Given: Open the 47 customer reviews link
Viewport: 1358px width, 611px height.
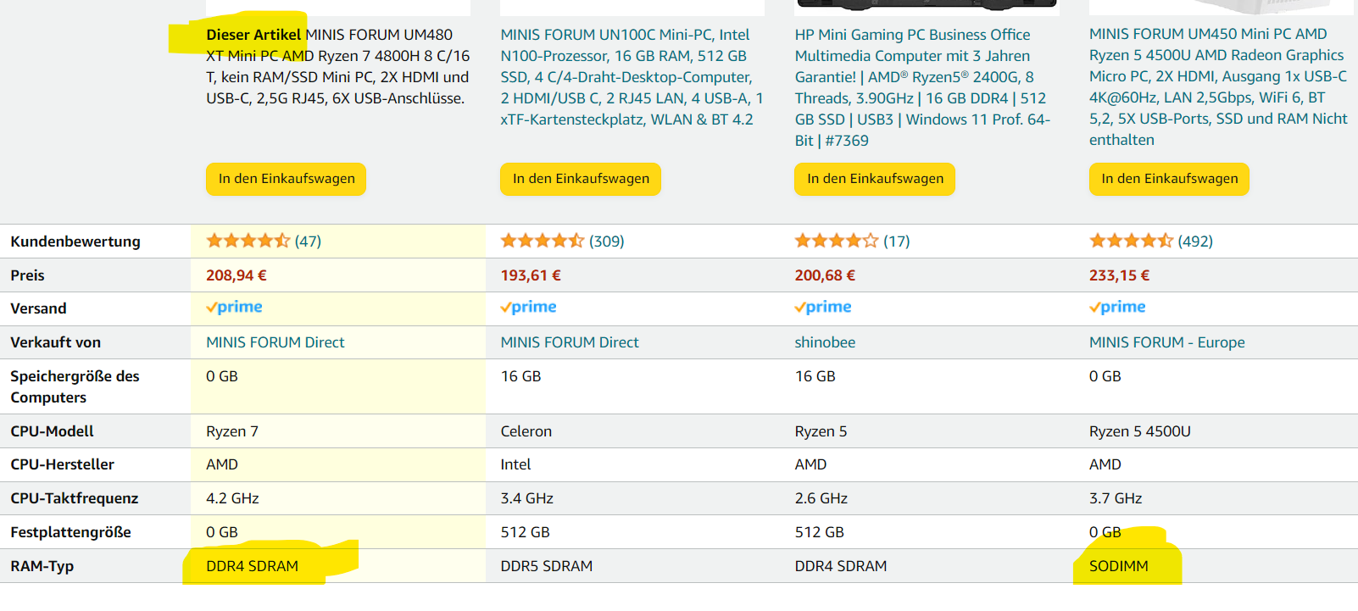Looking at the screenshot, I should [x=308, y=242].
